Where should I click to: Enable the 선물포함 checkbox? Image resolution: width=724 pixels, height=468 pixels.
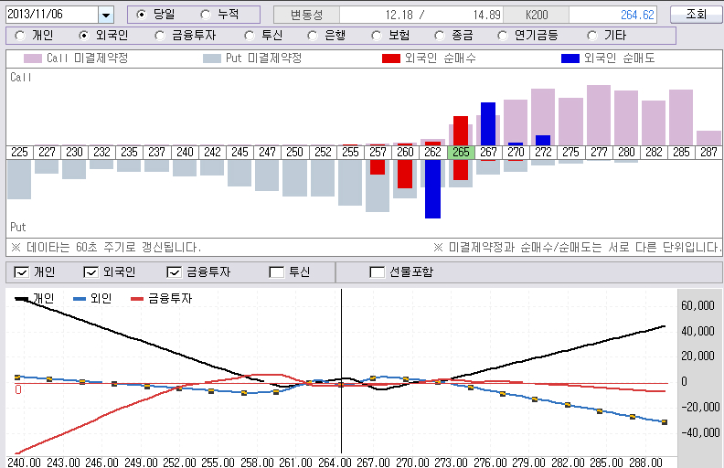click(377, 271)
